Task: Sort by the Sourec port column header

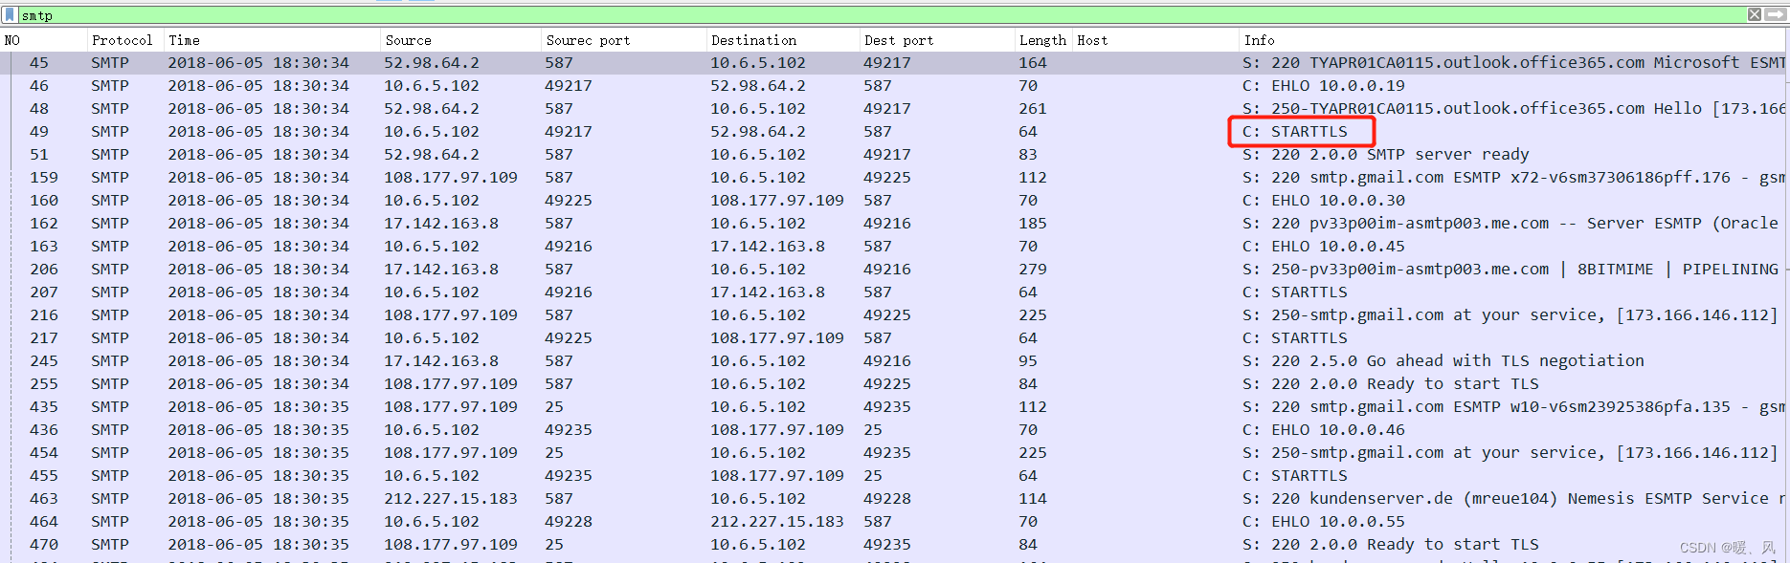Action: click(588, 40)
